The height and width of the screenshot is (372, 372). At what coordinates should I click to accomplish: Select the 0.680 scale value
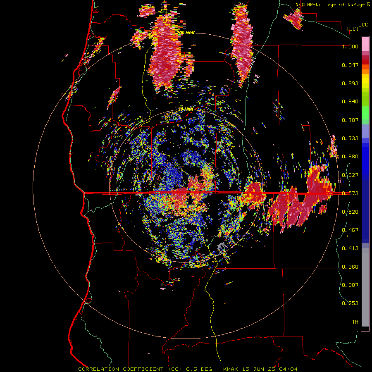350,157
